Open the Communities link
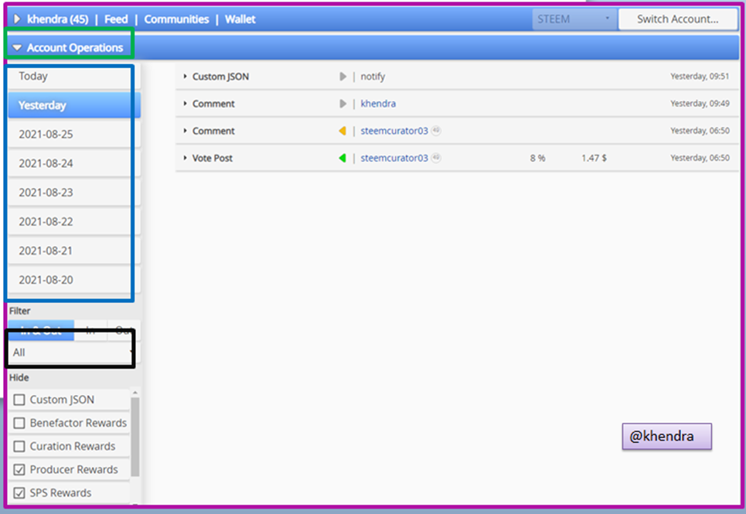 point(176,19)
